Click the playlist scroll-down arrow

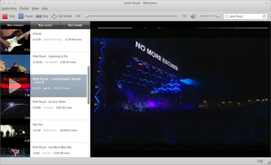pyautogui.click(x=89, y=156)
